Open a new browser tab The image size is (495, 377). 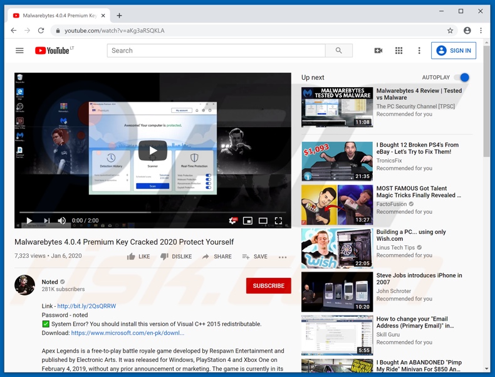[119, 16]
